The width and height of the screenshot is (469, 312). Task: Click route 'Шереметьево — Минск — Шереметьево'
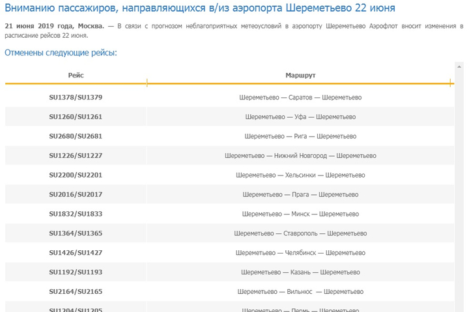tap(300, 214)
